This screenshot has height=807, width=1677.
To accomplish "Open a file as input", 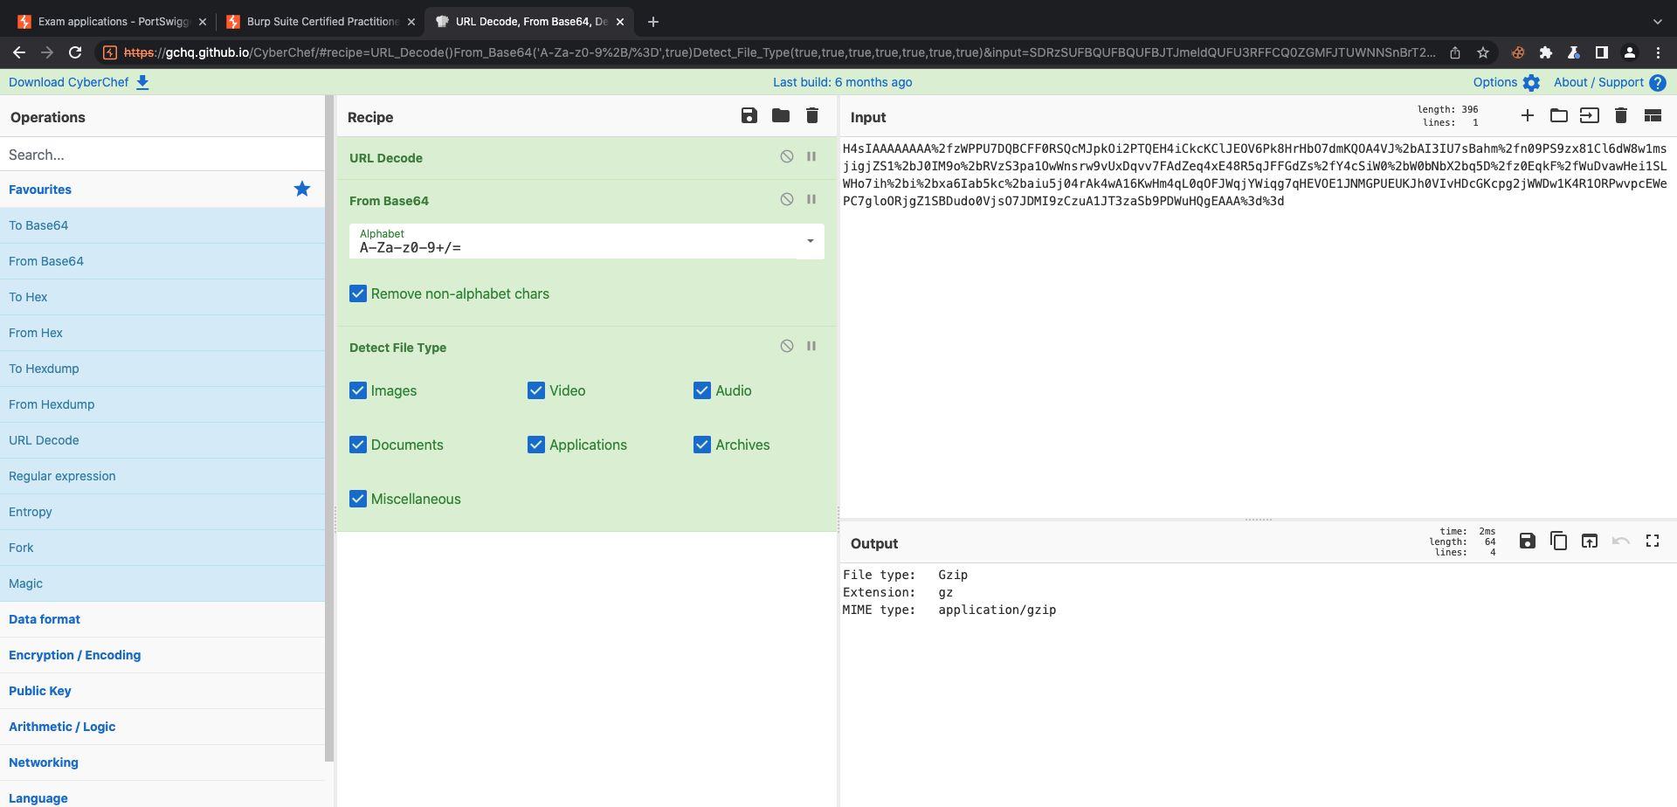I will point(1590,115).
